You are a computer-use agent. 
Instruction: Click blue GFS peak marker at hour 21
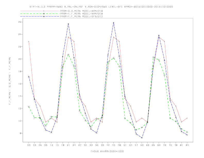click(x=68, y=24)
